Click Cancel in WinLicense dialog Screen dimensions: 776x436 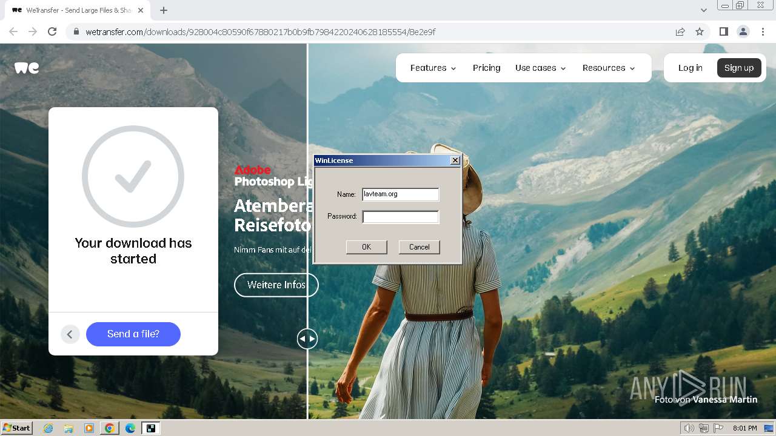click(x=419, y=247)
